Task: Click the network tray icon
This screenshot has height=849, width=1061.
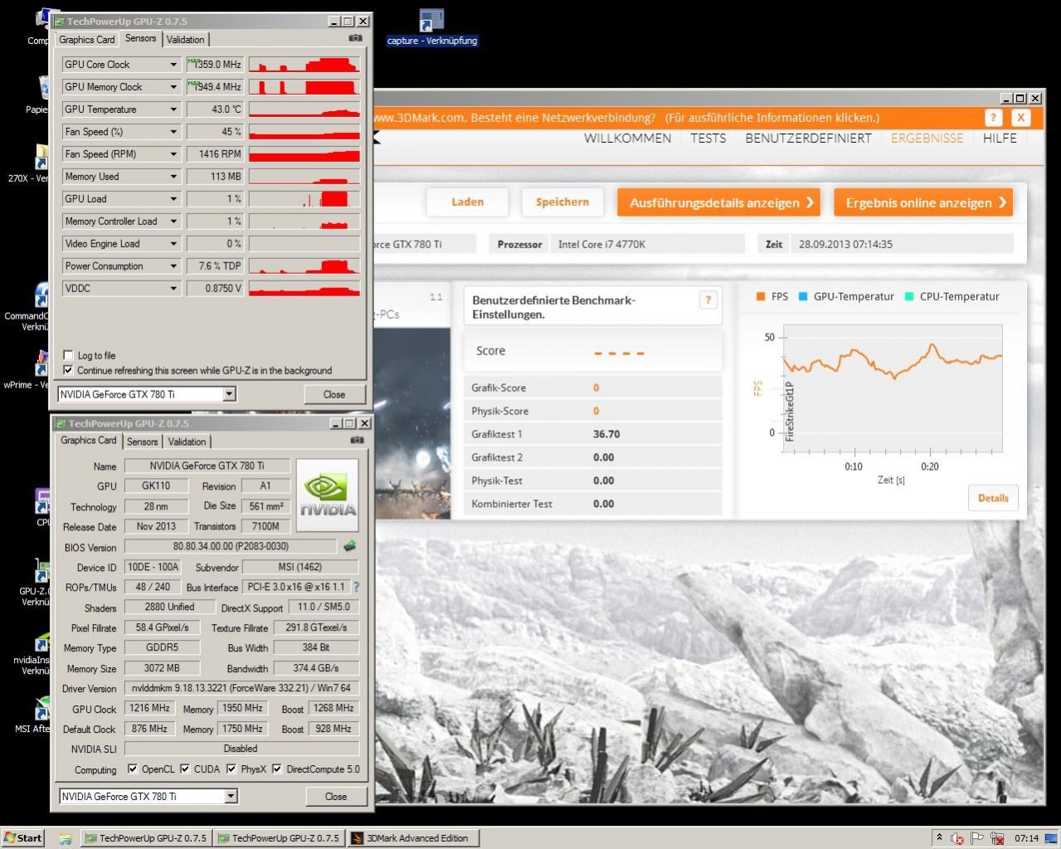Action: (x=997, y=838)
